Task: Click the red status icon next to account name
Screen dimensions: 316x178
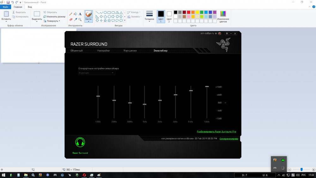Action: [220, 34]
